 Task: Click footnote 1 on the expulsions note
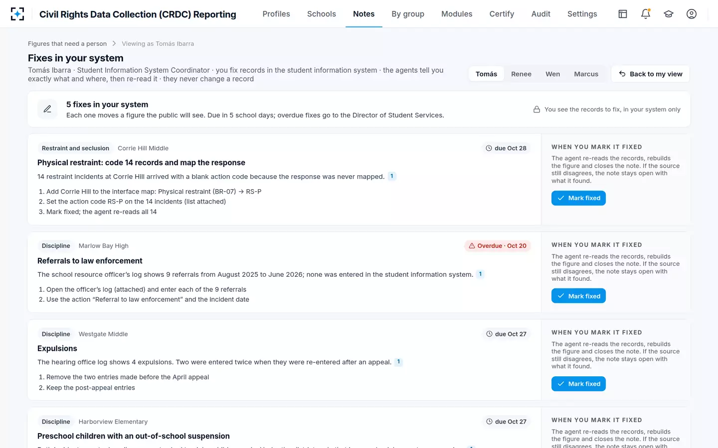[x=398, y=362]
